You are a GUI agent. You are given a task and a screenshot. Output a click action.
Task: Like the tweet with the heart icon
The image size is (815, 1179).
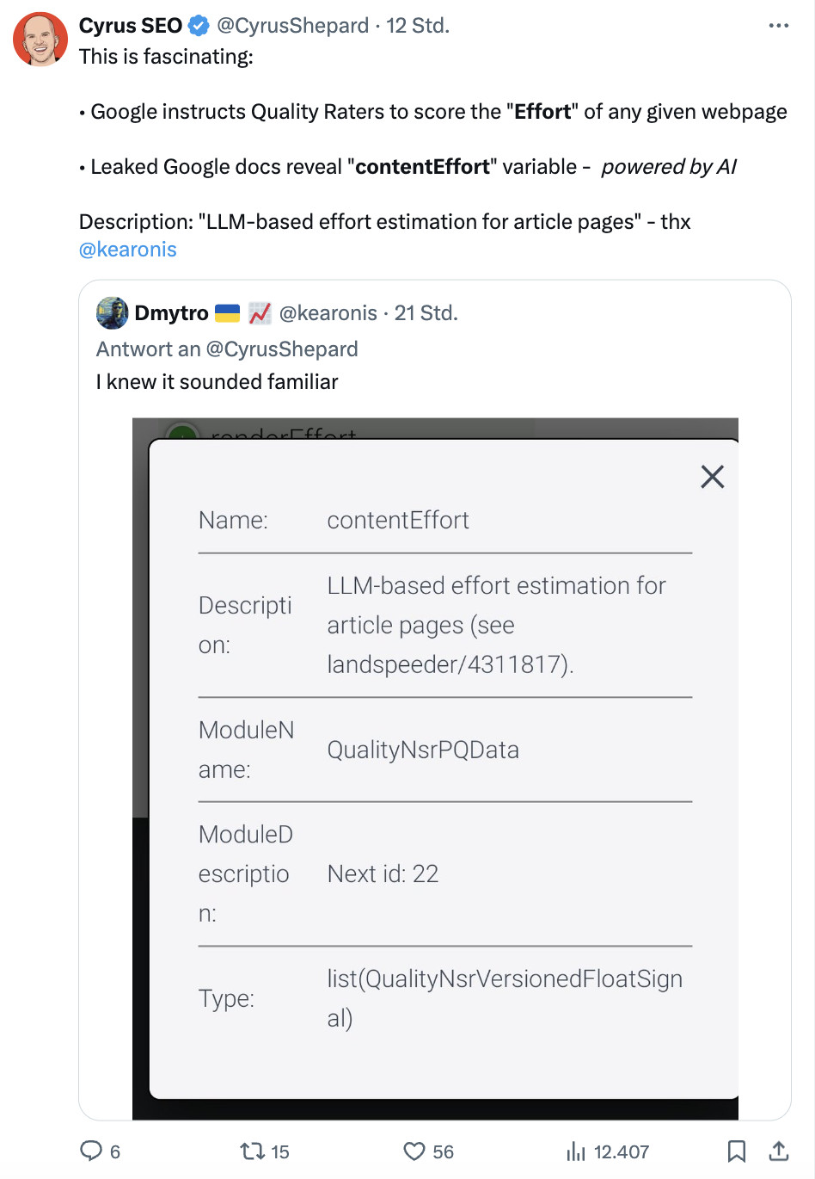click(x=414, y=1151)
